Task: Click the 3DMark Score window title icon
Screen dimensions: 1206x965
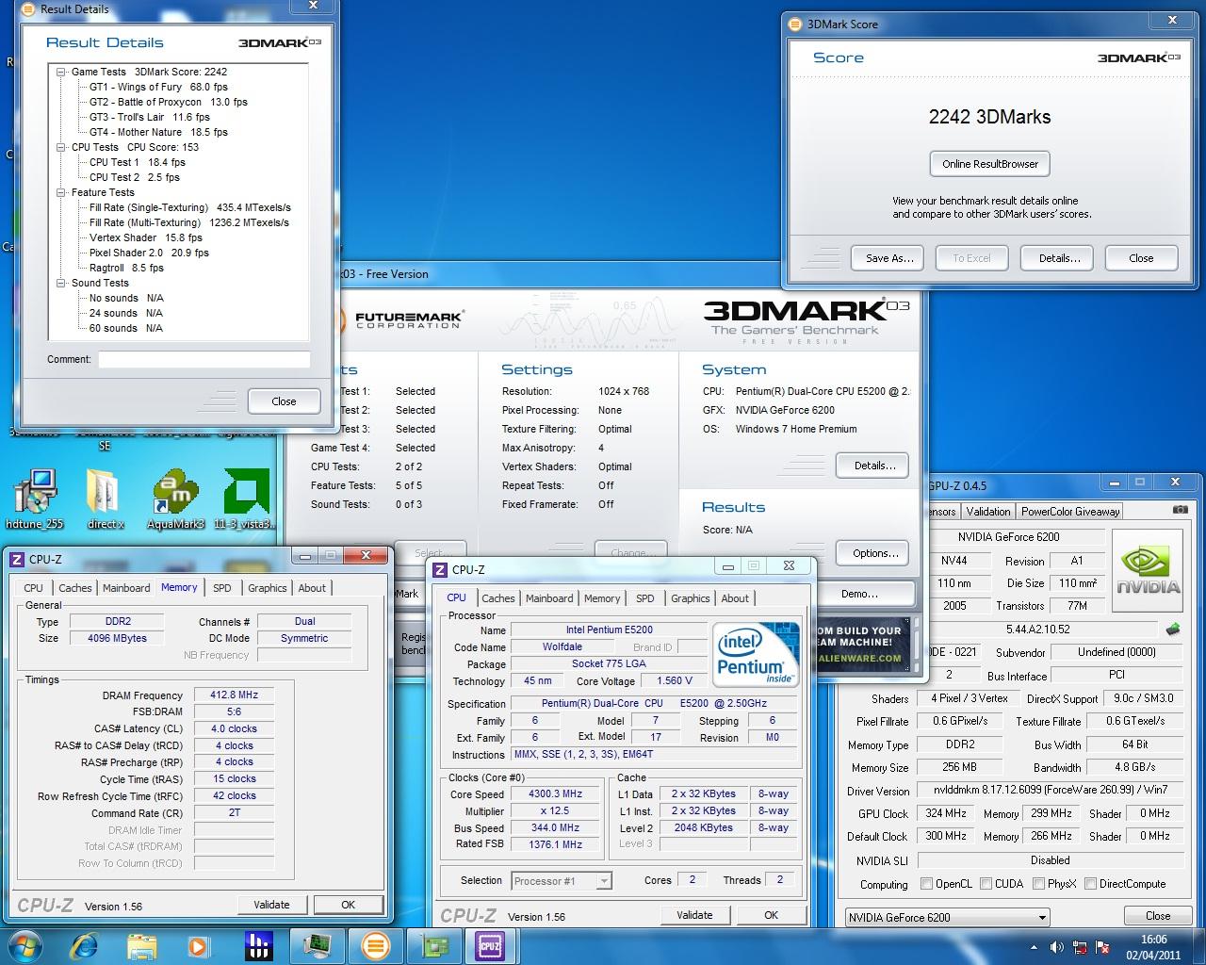Action: [796, 25]
